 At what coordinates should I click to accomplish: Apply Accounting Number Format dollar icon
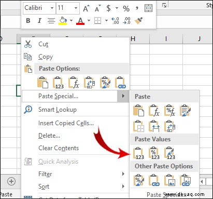(108, 8)
